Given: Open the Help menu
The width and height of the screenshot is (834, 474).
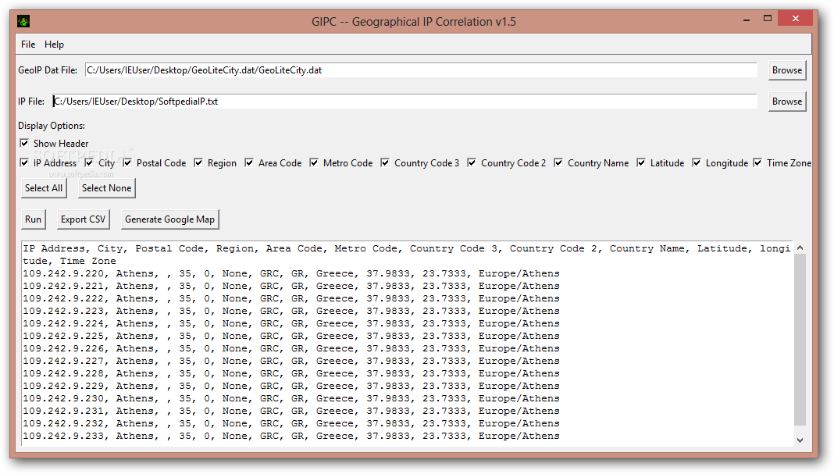Looking at the screenshot, I should click(x=54, y=45).
